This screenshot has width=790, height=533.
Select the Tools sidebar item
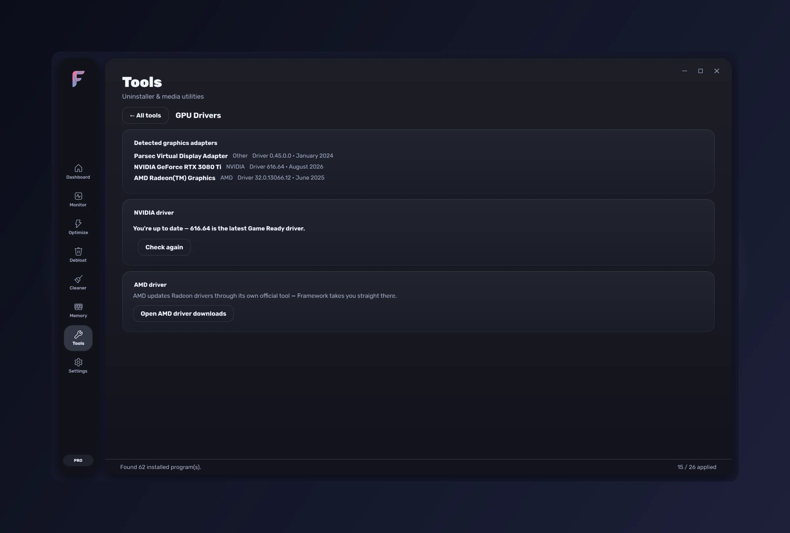78,338
